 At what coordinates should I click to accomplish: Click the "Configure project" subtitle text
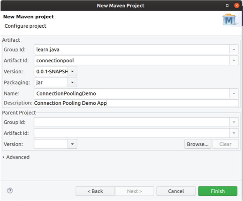pos(25,26)
